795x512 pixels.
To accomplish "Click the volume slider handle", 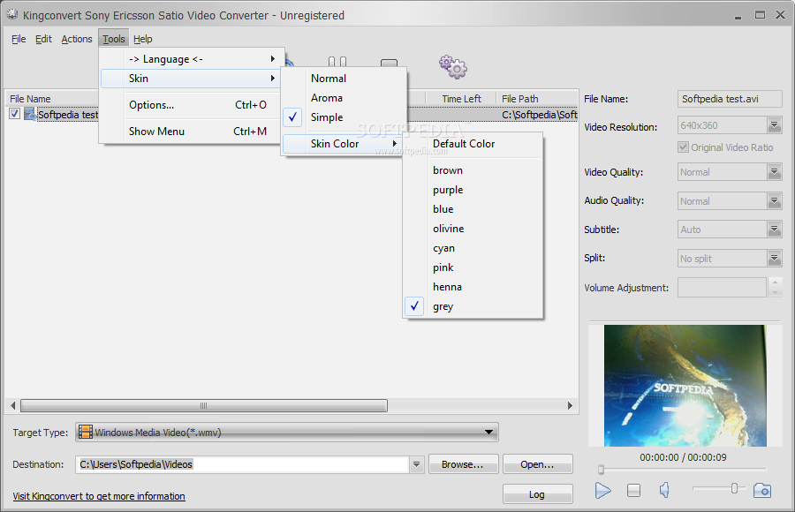I will [x=734, y=488].
